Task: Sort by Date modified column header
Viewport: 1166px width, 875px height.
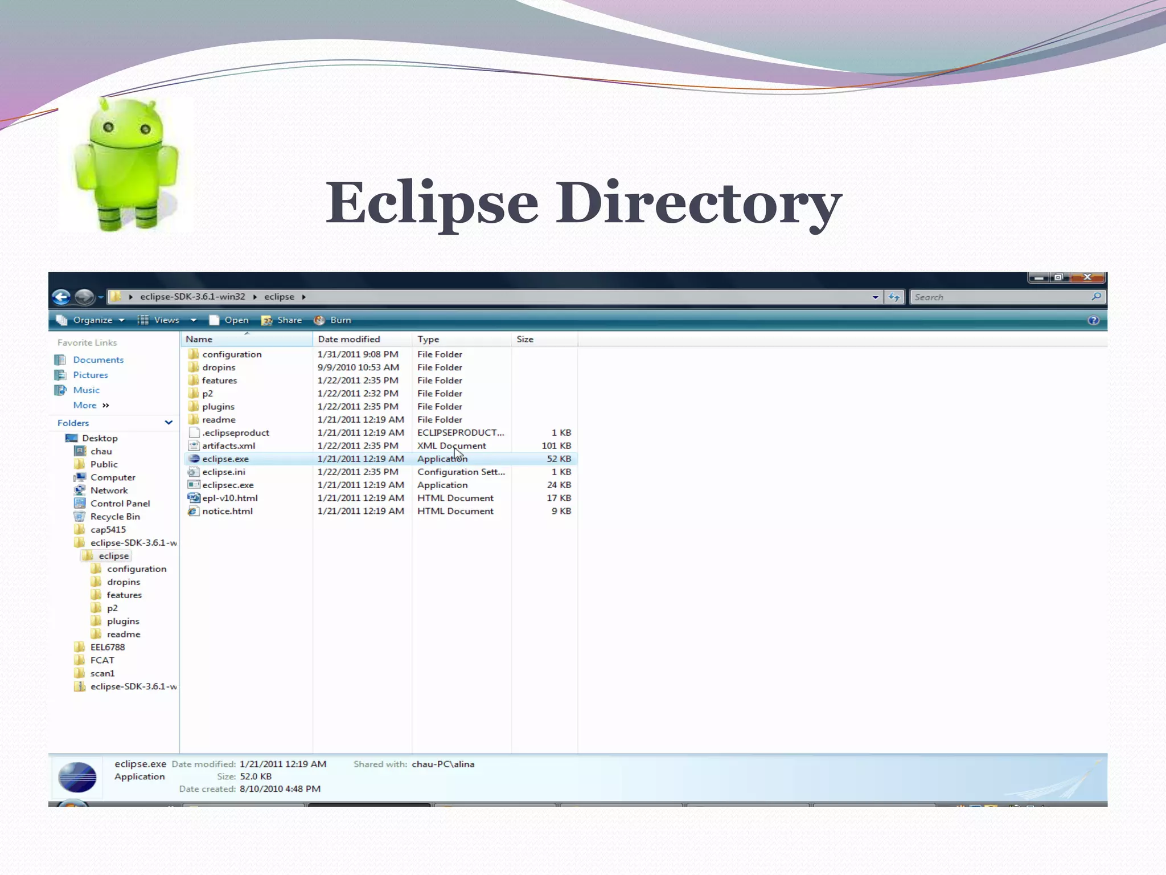Action: click(363, 339)
